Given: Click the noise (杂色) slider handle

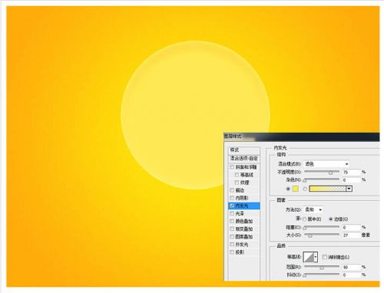Looking at the screenshot, I should [x=305, y=180].
